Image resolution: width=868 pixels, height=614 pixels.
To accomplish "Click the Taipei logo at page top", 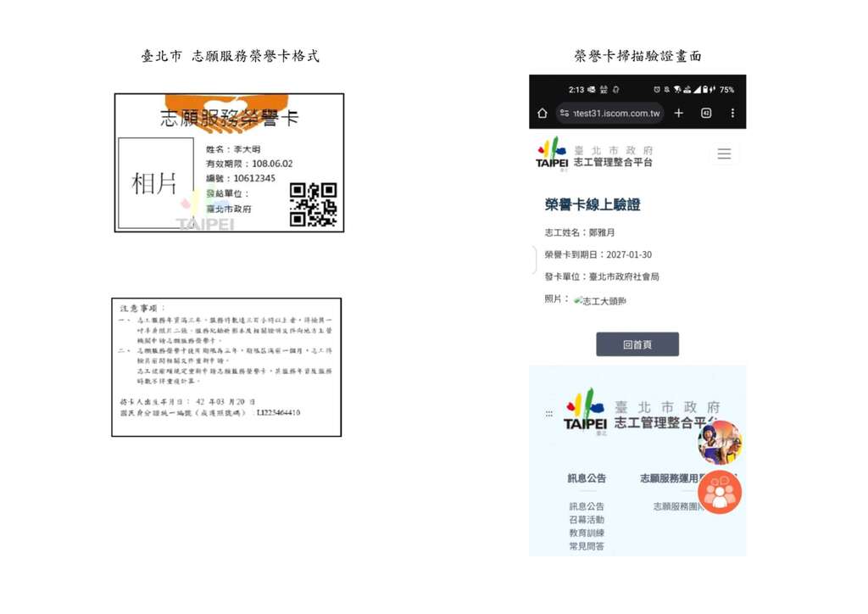I will [594, 154].
